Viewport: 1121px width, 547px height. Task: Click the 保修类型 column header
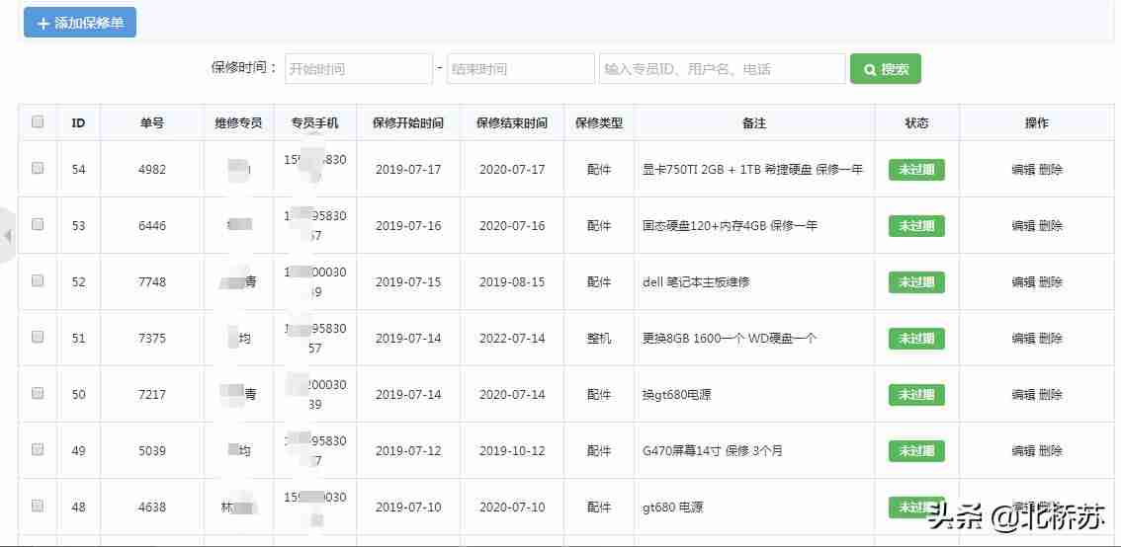click(599, 122)
